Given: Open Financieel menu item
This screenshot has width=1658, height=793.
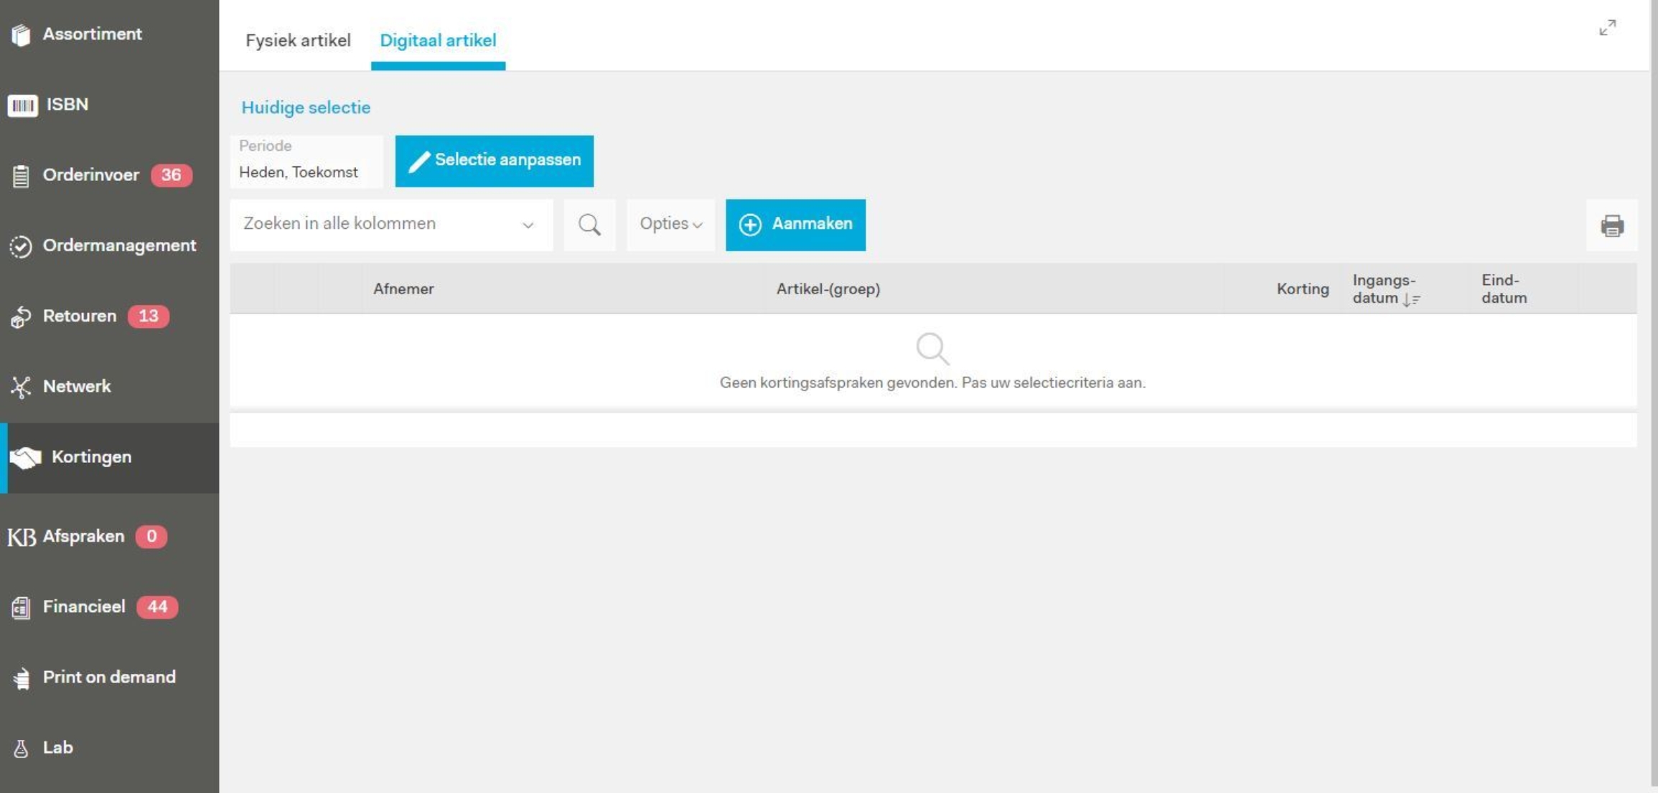Looking at the screenshot, I should 84,607.
